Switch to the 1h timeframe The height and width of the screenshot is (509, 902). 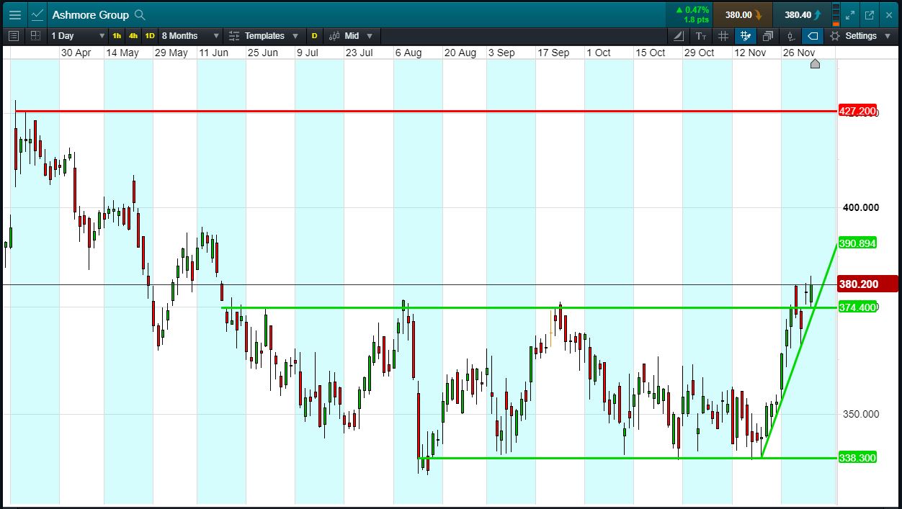pyautogui.click(x=117, y=36)
